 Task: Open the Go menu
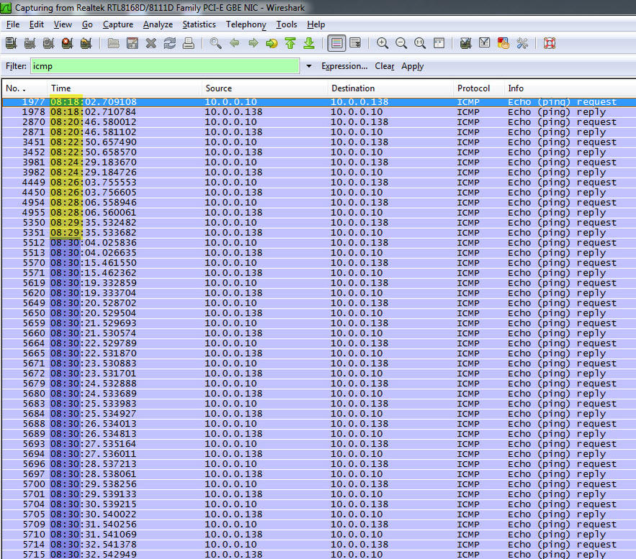(x=87, y=24)
